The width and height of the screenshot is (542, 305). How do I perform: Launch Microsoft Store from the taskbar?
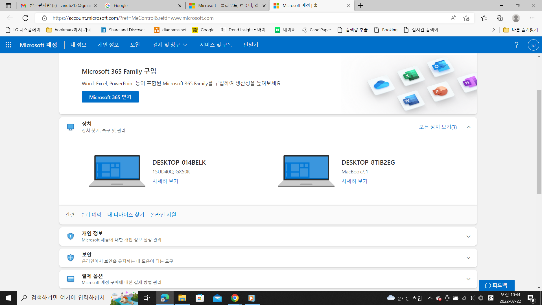[200, 298]
